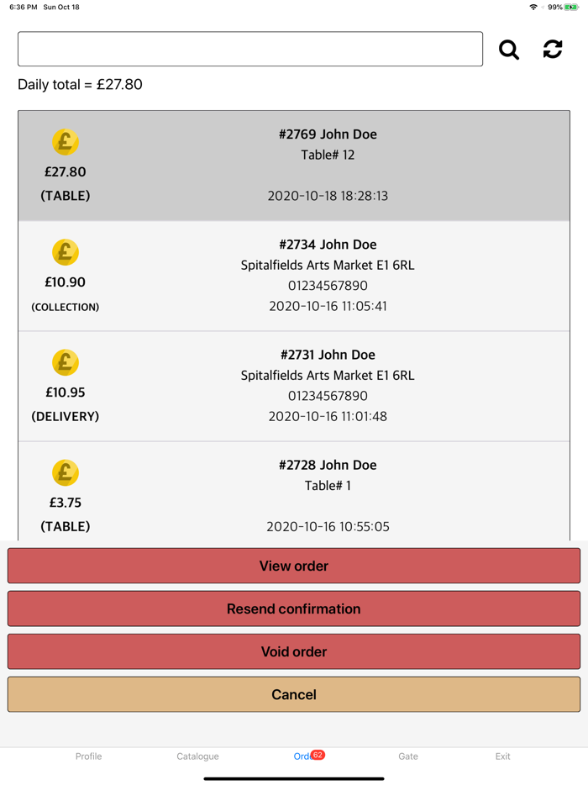This screenshot has height=785, width=588.
Task: Switch to the Profile tab
Action: coord(88,756)
